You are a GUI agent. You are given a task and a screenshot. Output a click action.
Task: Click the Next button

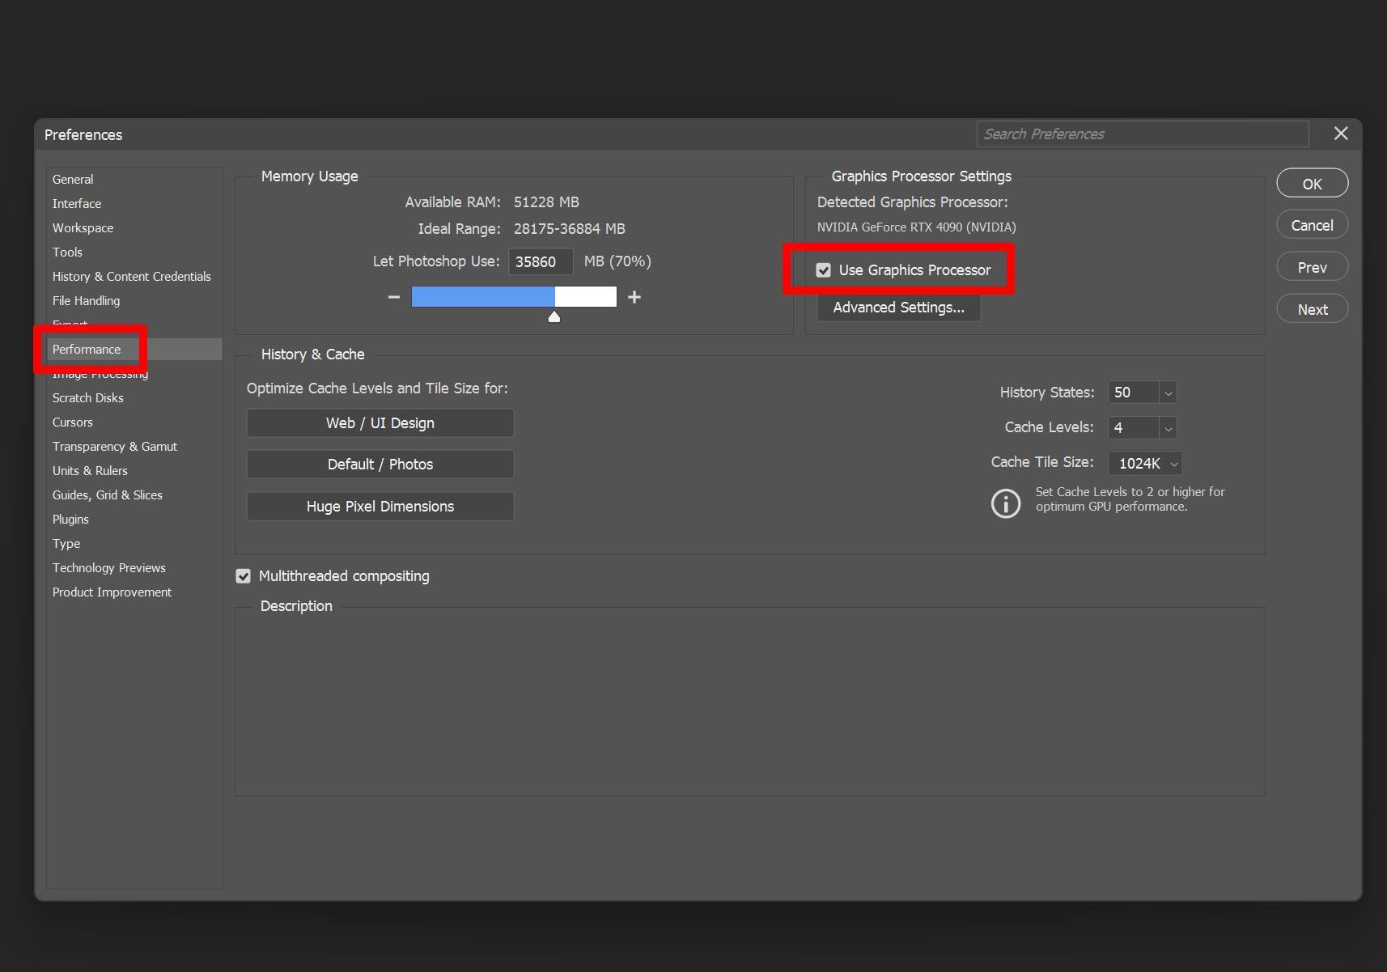click(1312, 309)
